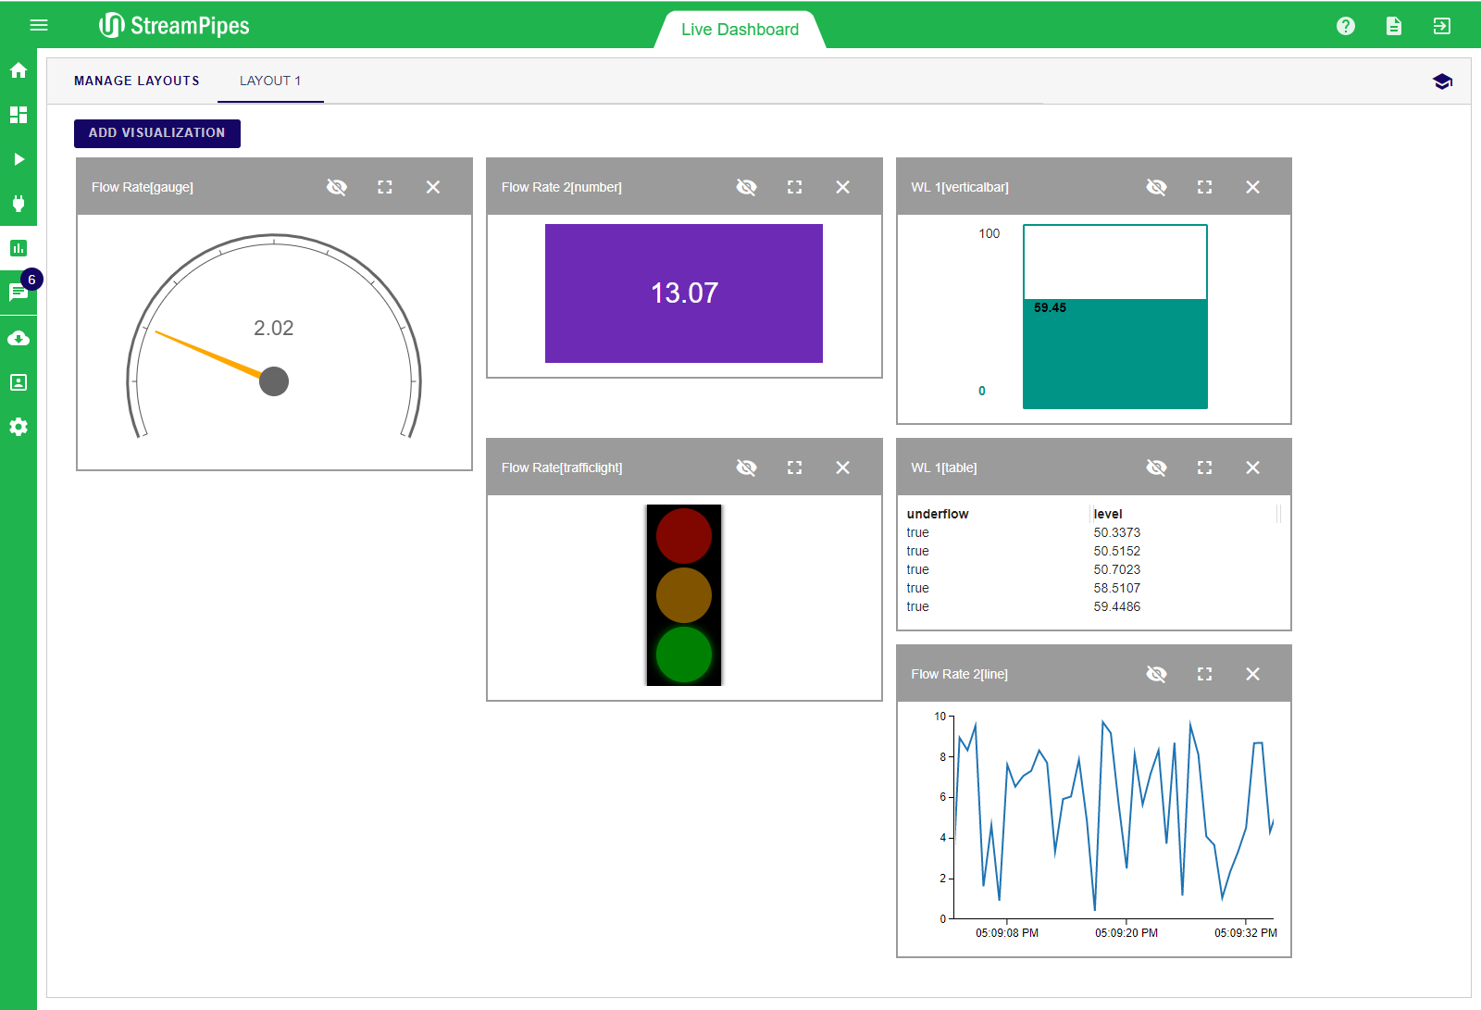Click the help question mark icon
The height and width of the screenshot is (1010, 1481).
(x=1346, y=26)
